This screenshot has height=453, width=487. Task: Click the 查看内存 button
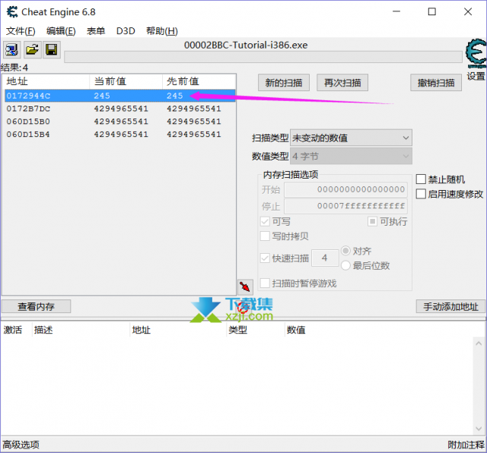(x=36, y=306)
